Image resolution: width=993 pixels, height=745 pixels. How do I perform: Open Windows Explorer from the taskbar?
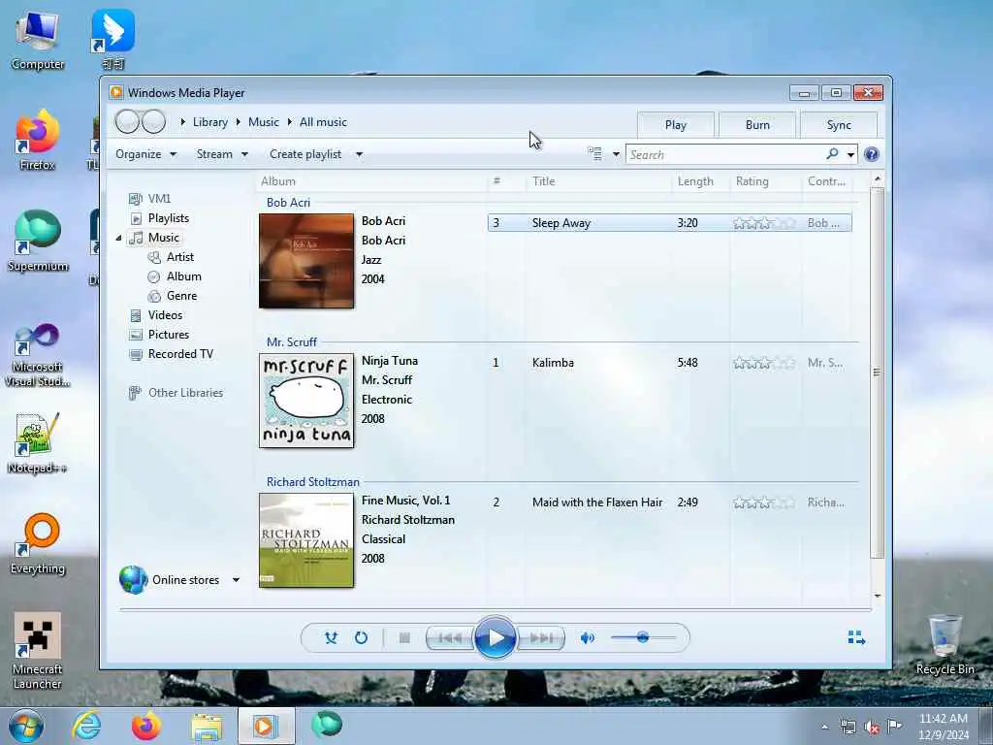(x=207, y=726)
